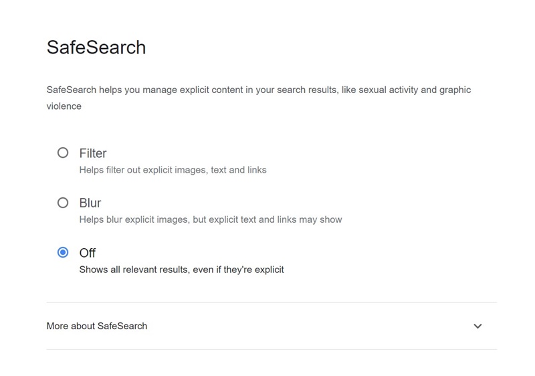Click the selected Off radio button
The height and width of the screenshot is (376, 535).
pos(63,252)
